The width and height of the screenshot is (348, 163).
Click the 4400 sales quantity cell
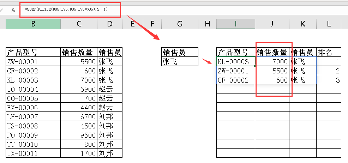pos(79,107)
